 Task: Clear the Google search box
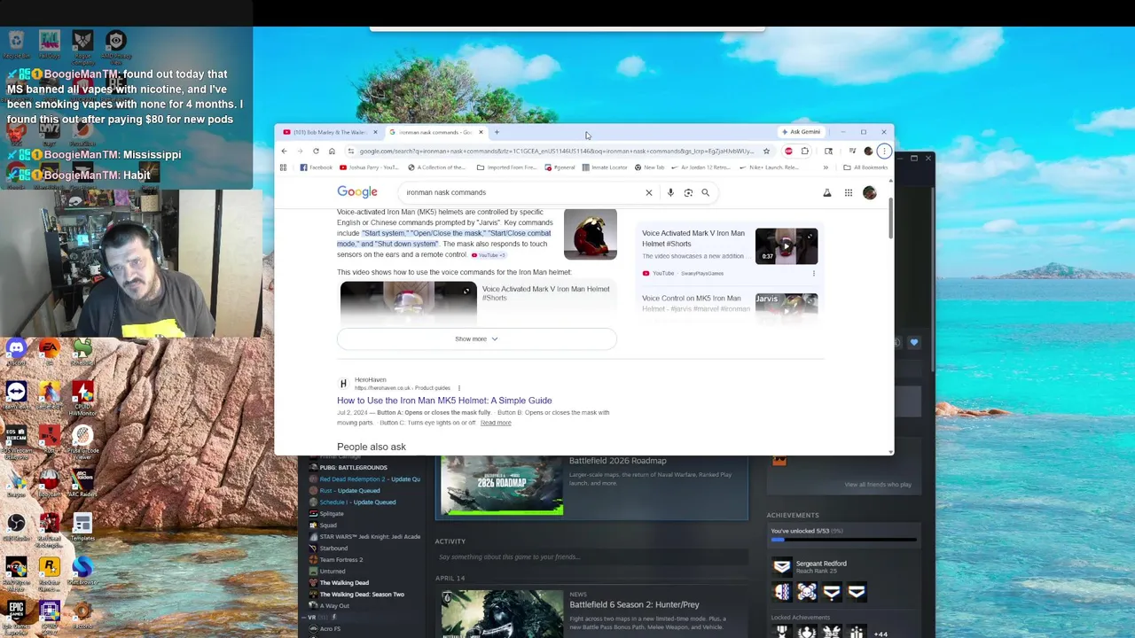coord(648,192)
